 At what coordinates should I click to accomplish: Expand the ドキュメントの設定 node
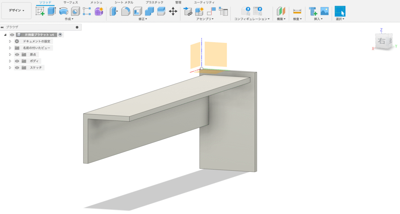[10, 41]
